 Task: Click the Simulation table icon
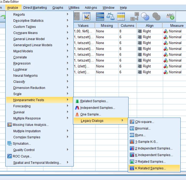pyautogui.click(x=10, y=143)
